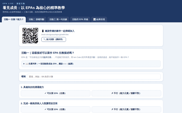182x113 pixels.
Task: Click question text 1. 具備良好的溝通能力
Action: pyautogui.click(x=32, y=87)
